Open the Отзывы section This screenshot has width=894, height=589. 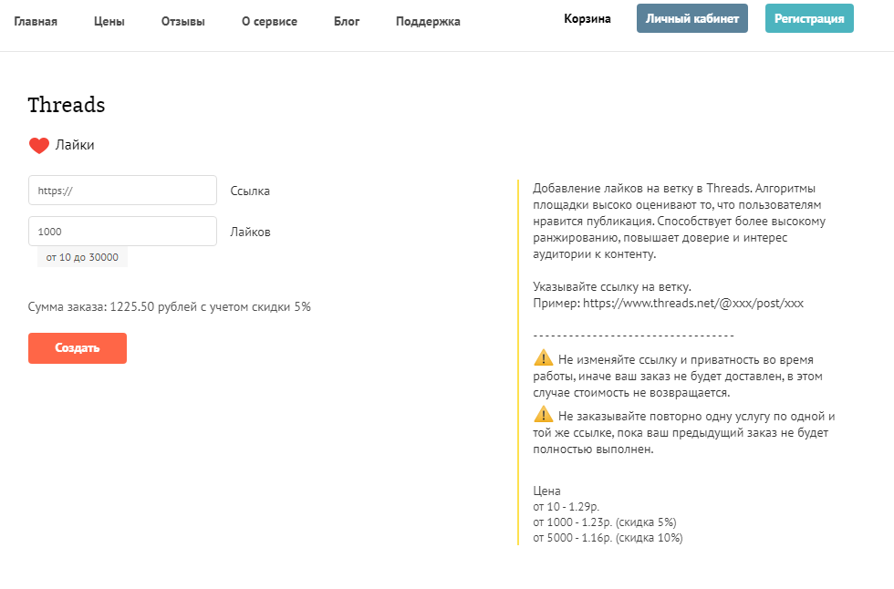(183, 22)
